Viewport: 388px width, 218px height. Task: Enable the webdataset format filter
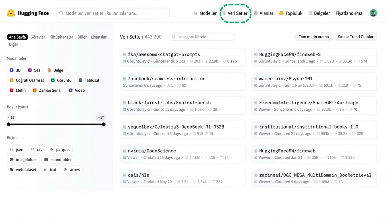pyautogui.click(x=23, y=169)
